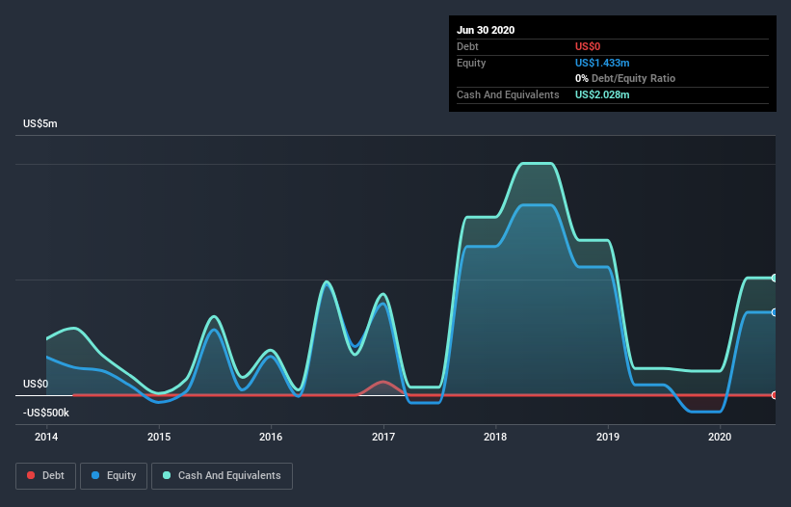This screenshot has height=507, width=791.
Task: Click the 2018 x-axis label
Action: point(495,437)
